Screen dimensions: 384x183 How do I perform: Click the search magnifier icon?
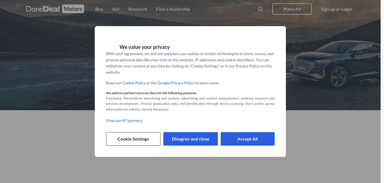point(261,9)
